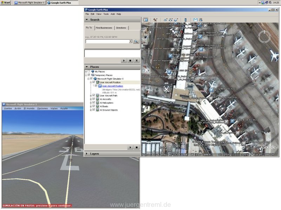Expand the User Aircraft Path node

[x=91, y=96]
